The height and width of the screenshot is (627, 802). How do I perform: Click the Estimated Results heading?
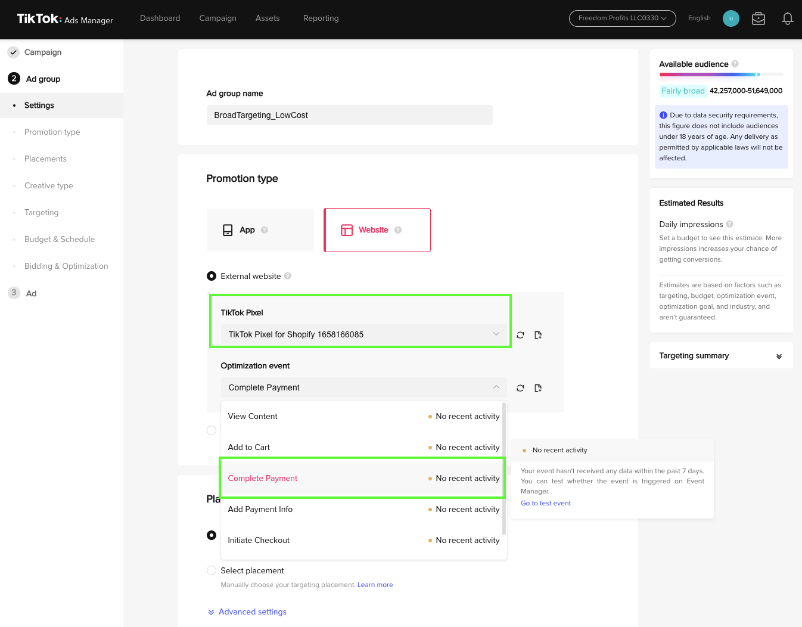pyautogui.click(x=691, y=203)
